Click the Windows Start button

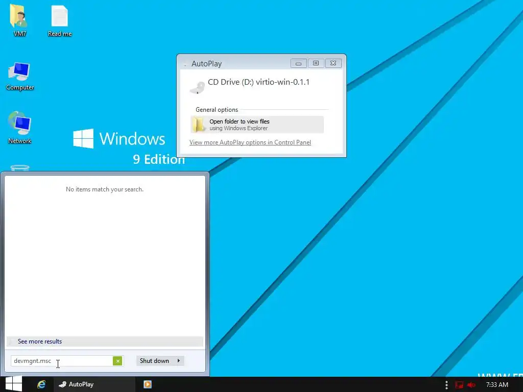pos(14,384)
